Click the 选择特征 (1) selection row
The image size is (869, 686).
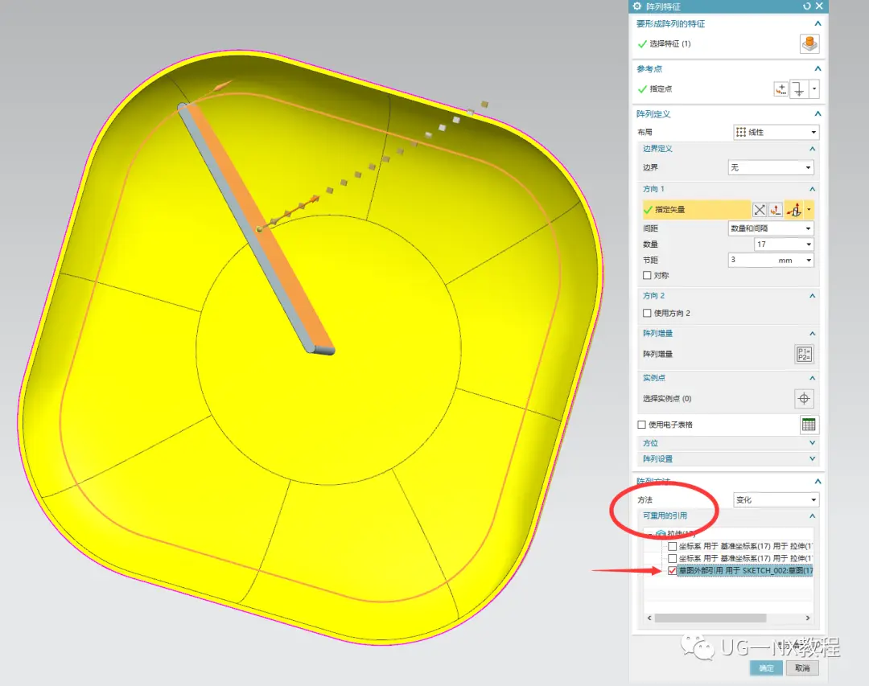[716, 43]
